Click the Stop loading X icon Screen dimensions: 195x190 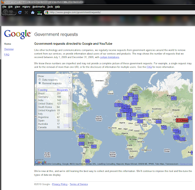(26, 12)
